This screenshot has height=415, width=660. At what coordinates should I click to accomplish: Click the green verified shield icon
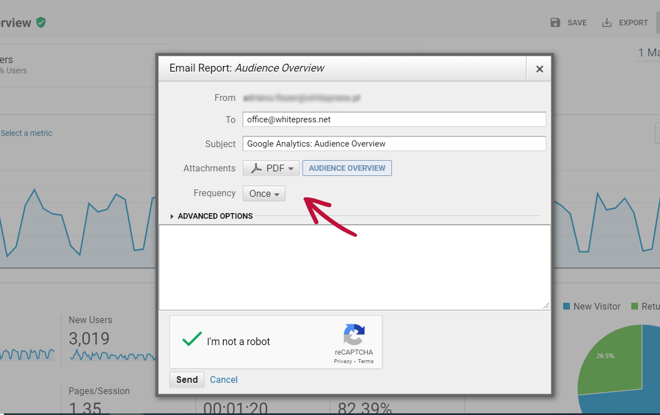tap(41, 23)
